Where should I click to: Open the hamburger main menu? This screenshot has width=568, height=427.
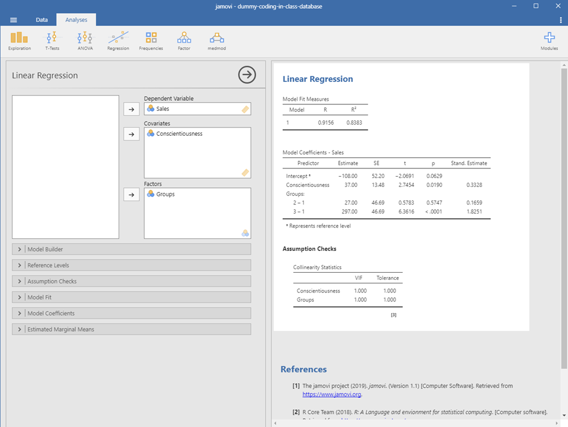pyautogui.click(x=14, y=20)
